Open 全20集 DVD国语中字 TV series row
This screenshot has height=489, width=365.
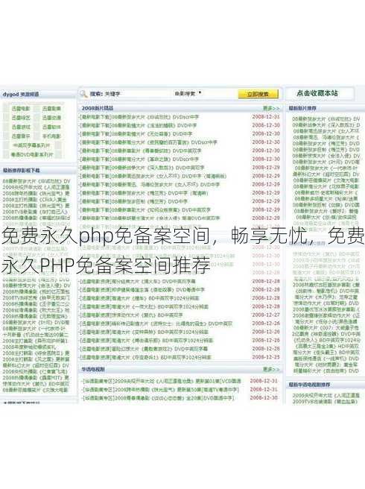point(158,398)
